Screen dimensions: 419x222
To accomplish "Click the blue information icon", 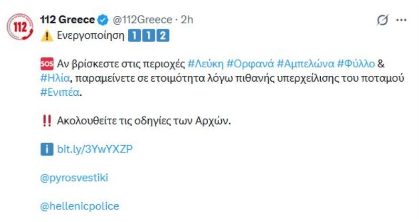I will [45, 149].
